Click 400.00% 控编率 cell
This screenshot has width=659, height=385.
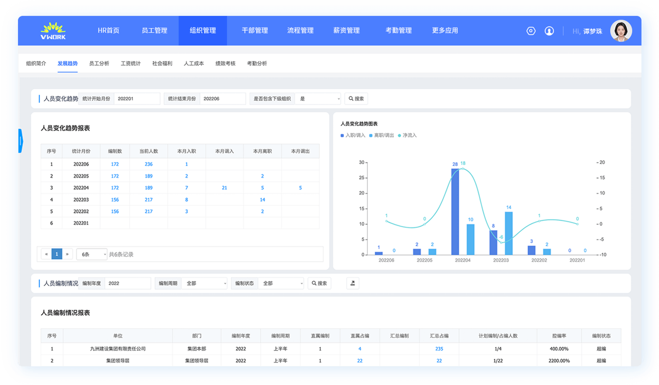(559, 349)
